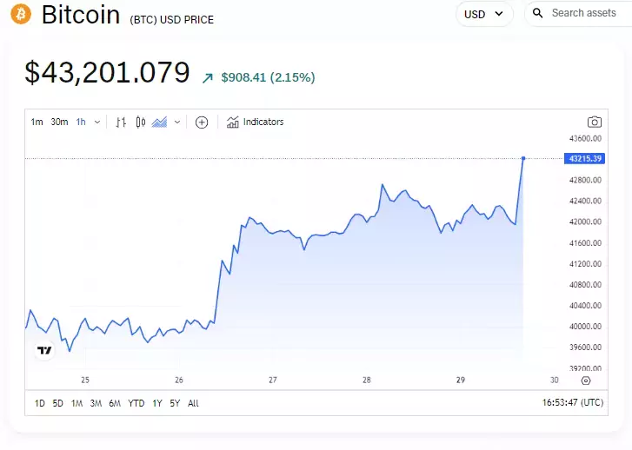The height and width of the screenshot is (450, 632).
Task: Expand the time interval dropdown arrow
Action: click(x=97, y=122)
